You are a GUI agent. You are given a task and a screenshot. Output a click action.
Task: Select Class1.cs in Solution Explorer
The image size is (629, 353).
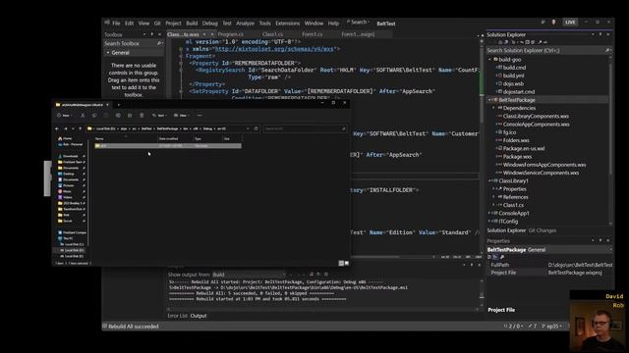[513, 205]
